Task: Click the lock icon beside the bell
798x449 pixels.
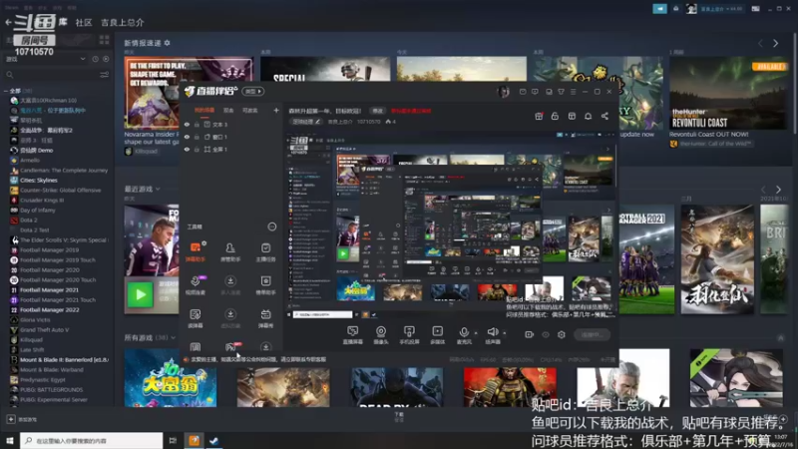Action: (555, 116)
